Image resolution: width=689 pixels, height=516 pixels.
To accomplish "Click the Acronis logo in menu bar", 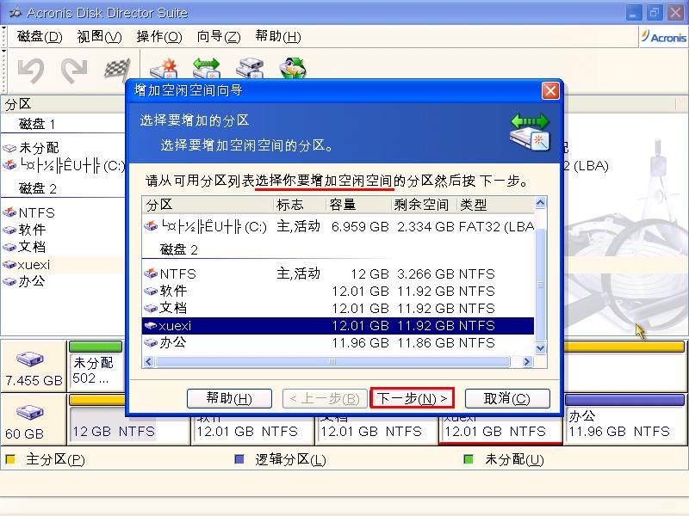I will tap(663, 37).
